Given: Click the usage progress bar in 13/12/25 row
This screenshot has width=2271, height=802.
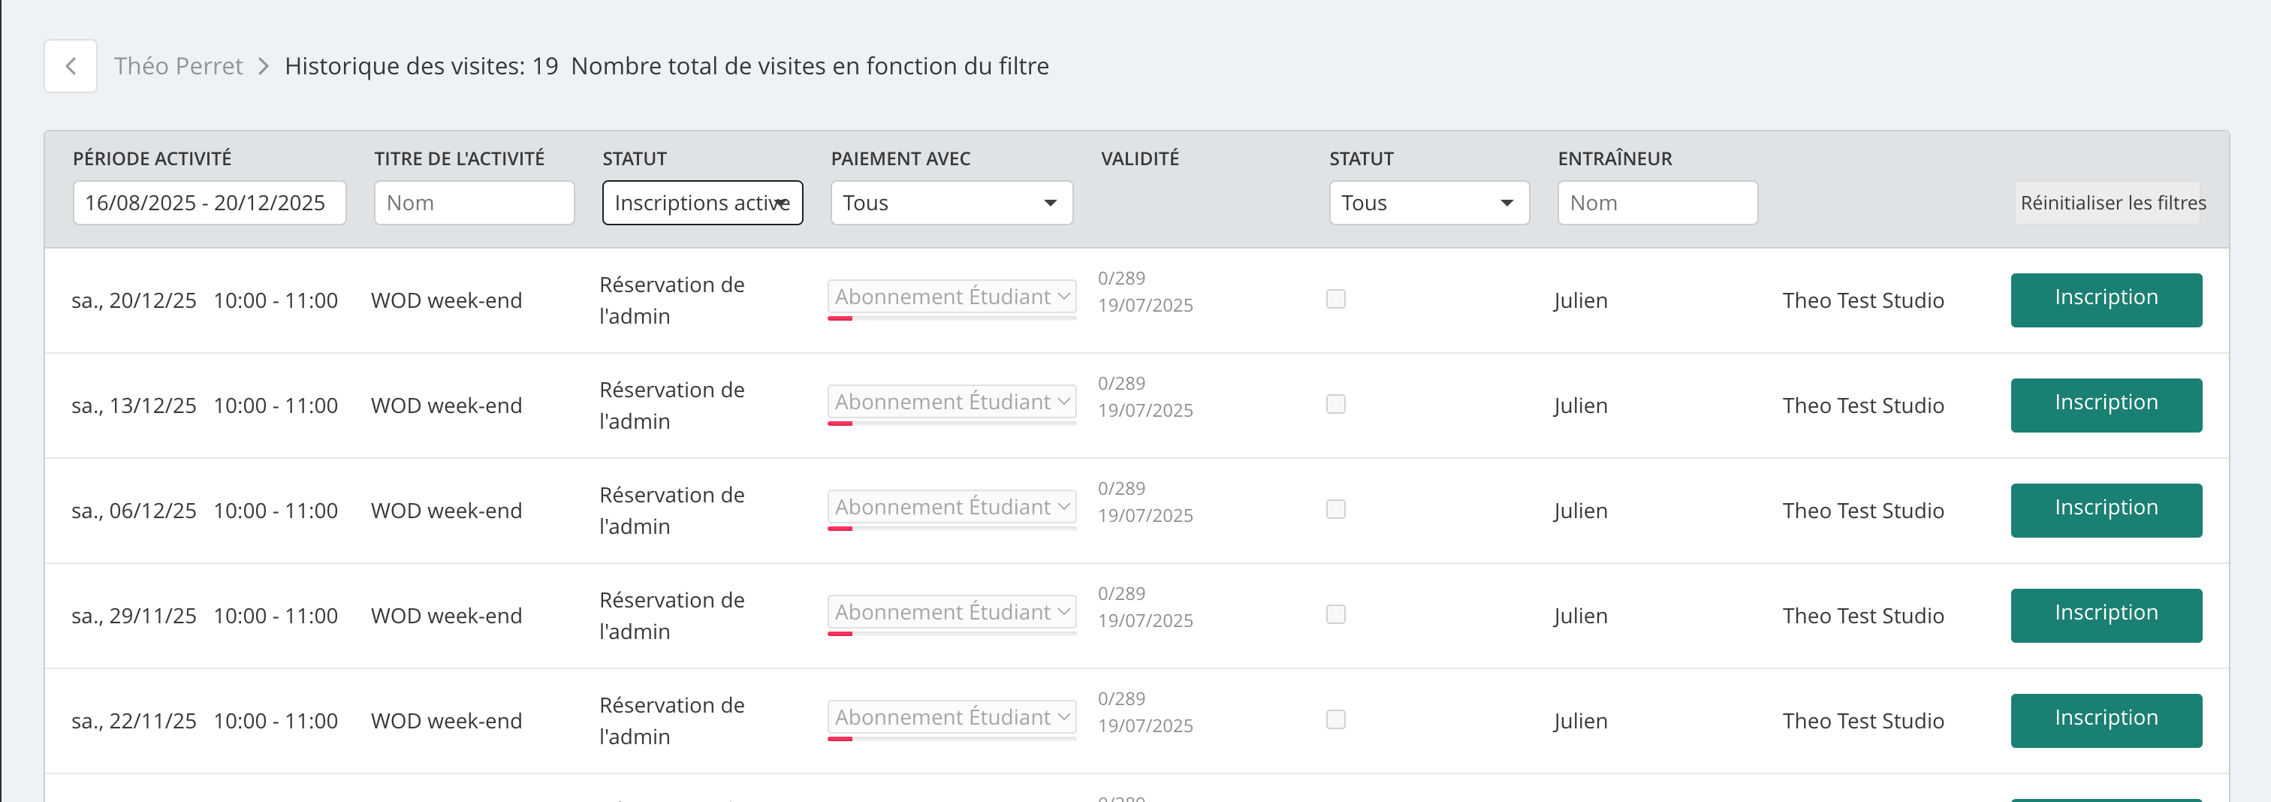Looking at the screenshot, I should click(x=952, y=423).
